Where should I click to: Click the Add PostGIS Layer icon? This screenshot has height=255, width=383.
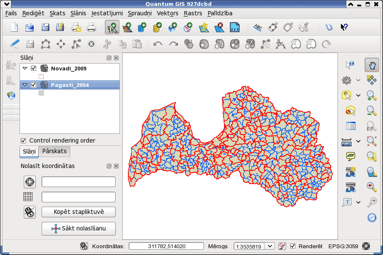click(142, 27)
